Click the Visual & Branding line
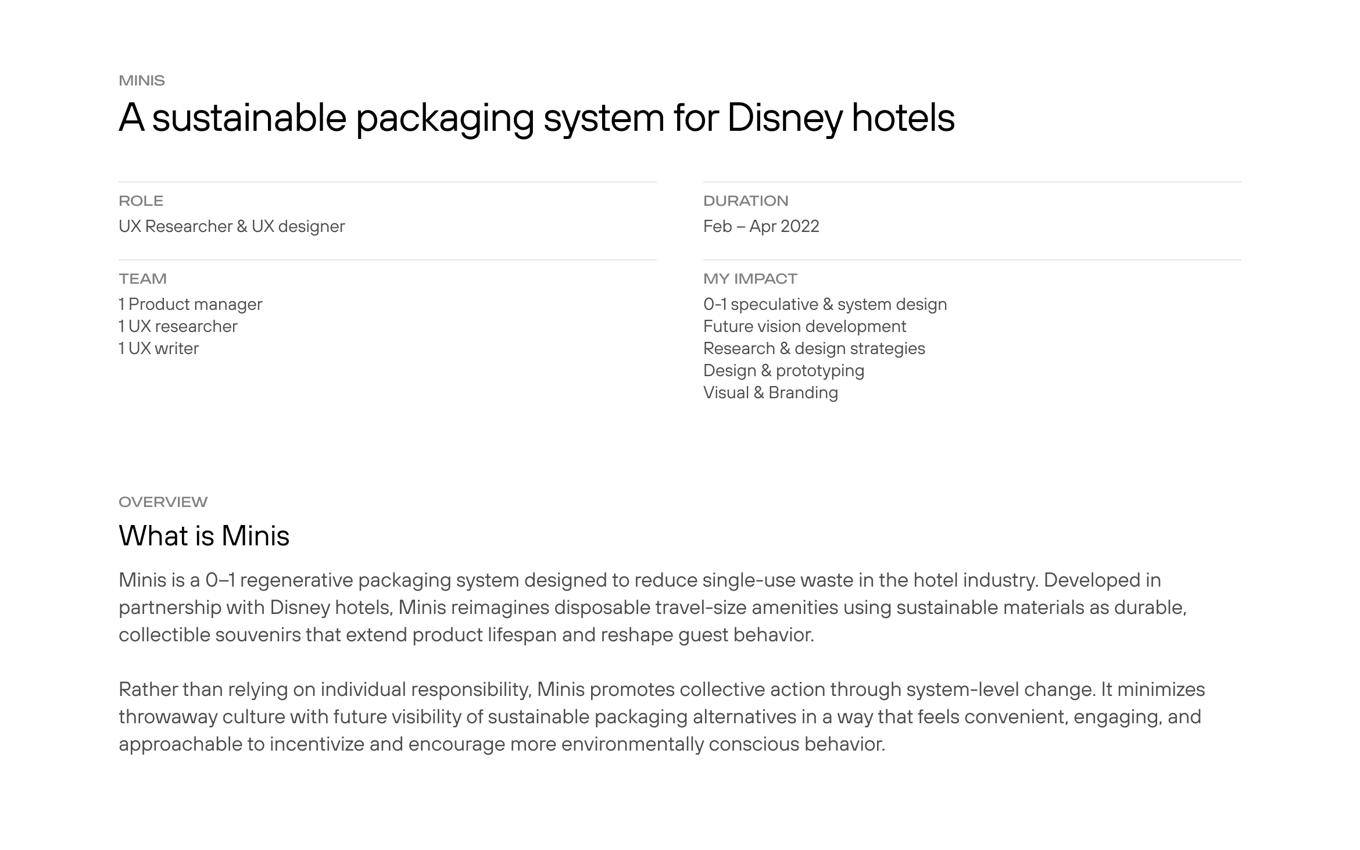Screen dimensions: 1360x850 pos(770,392)
